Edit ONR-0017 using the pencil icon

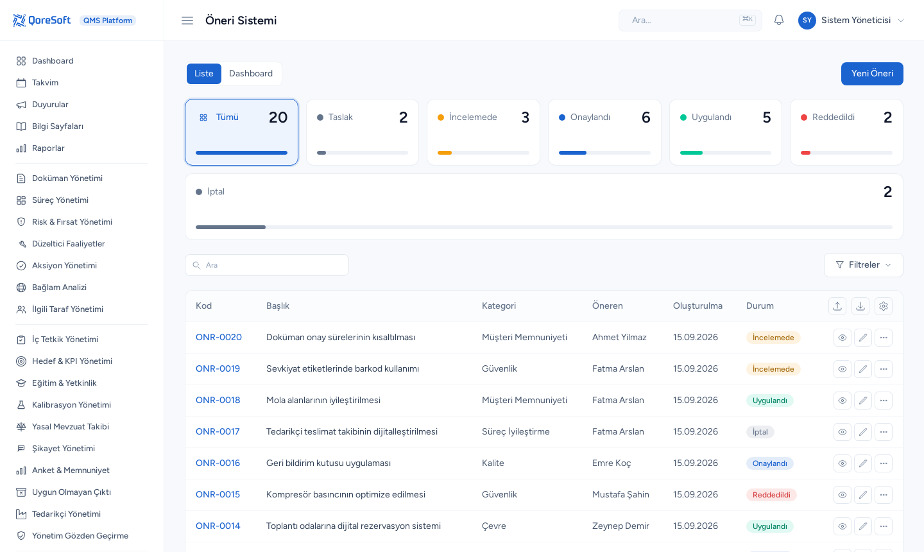pyautogui.click(x=863, y=432)
